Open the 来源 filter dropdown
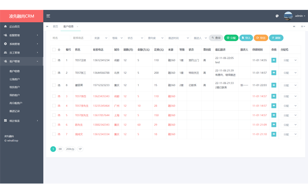Screen dimensions: 308x193 click(100, 38)
